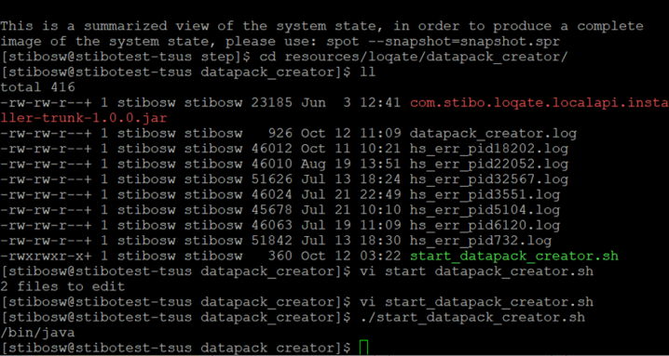This screenshot has width=669, height=356.
Task: Click the /bin/java output line
Action: pos(37,332)
